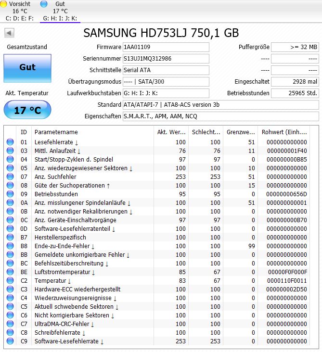This screenshot has width=322, height=352.
Task: Click the ID column header
Action: tap(24, 132)
